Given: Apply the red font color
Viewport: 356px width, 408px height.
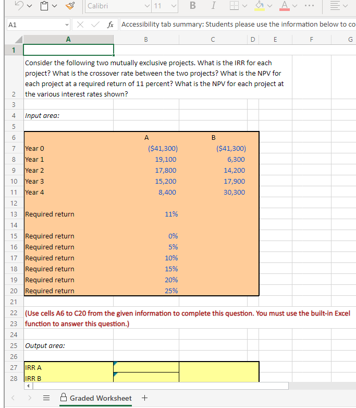Looking at the screenshot, I should point(285,5).
